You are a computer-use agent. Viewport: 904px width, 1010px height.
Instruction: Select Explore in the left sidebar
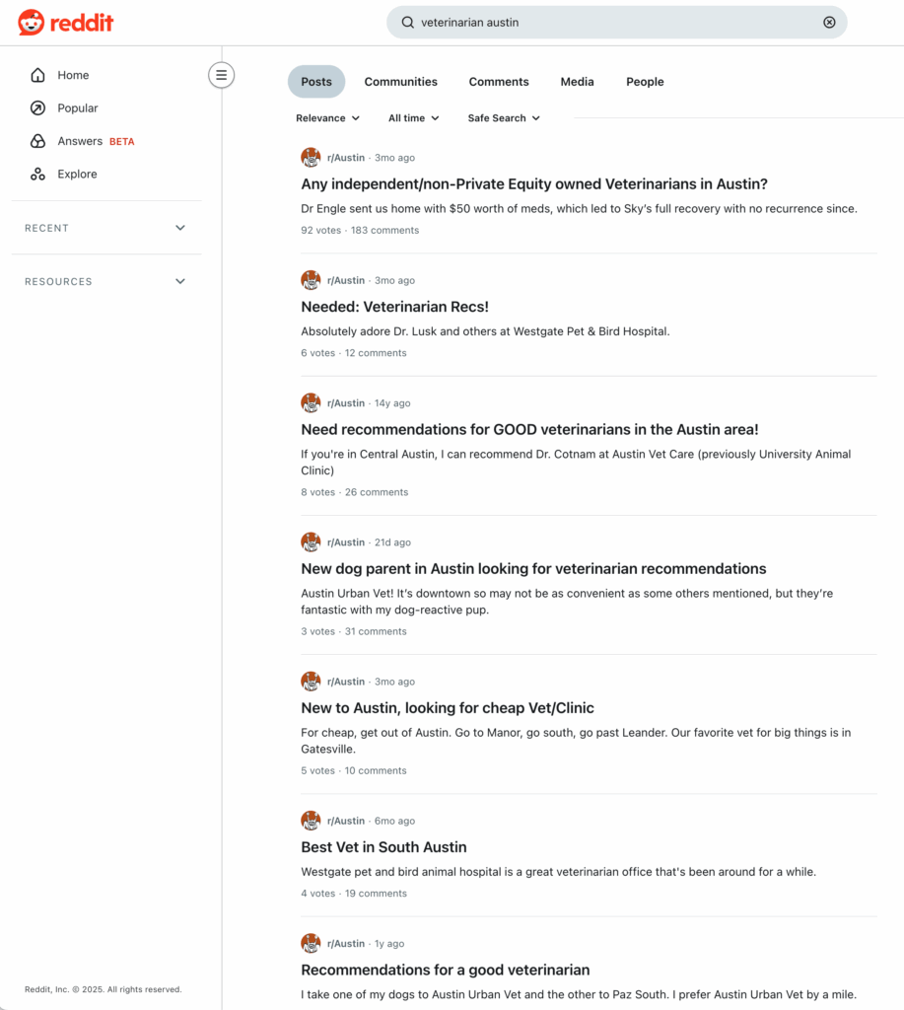pos(39,174)
